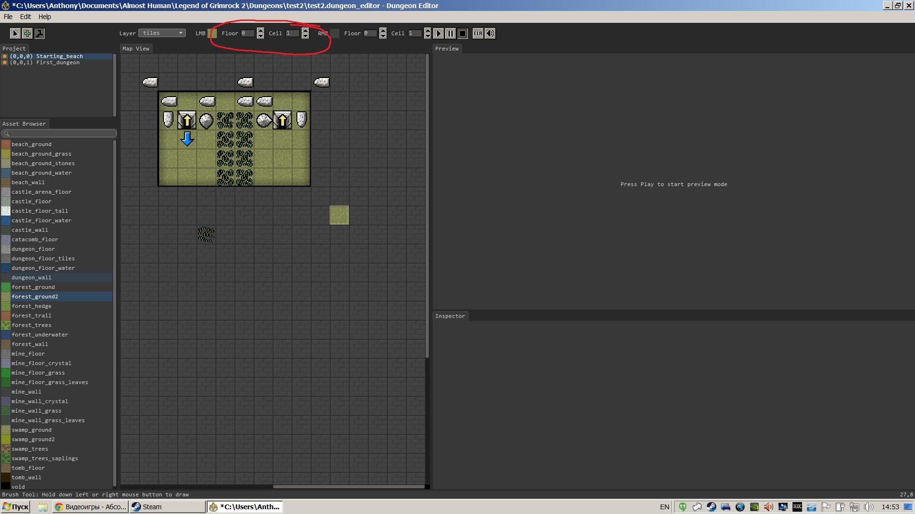Image resolution: width=915 pixels, height=514 pixels.
Task: Click the LMB Ceil input field
Action: (x=293, y=33)
